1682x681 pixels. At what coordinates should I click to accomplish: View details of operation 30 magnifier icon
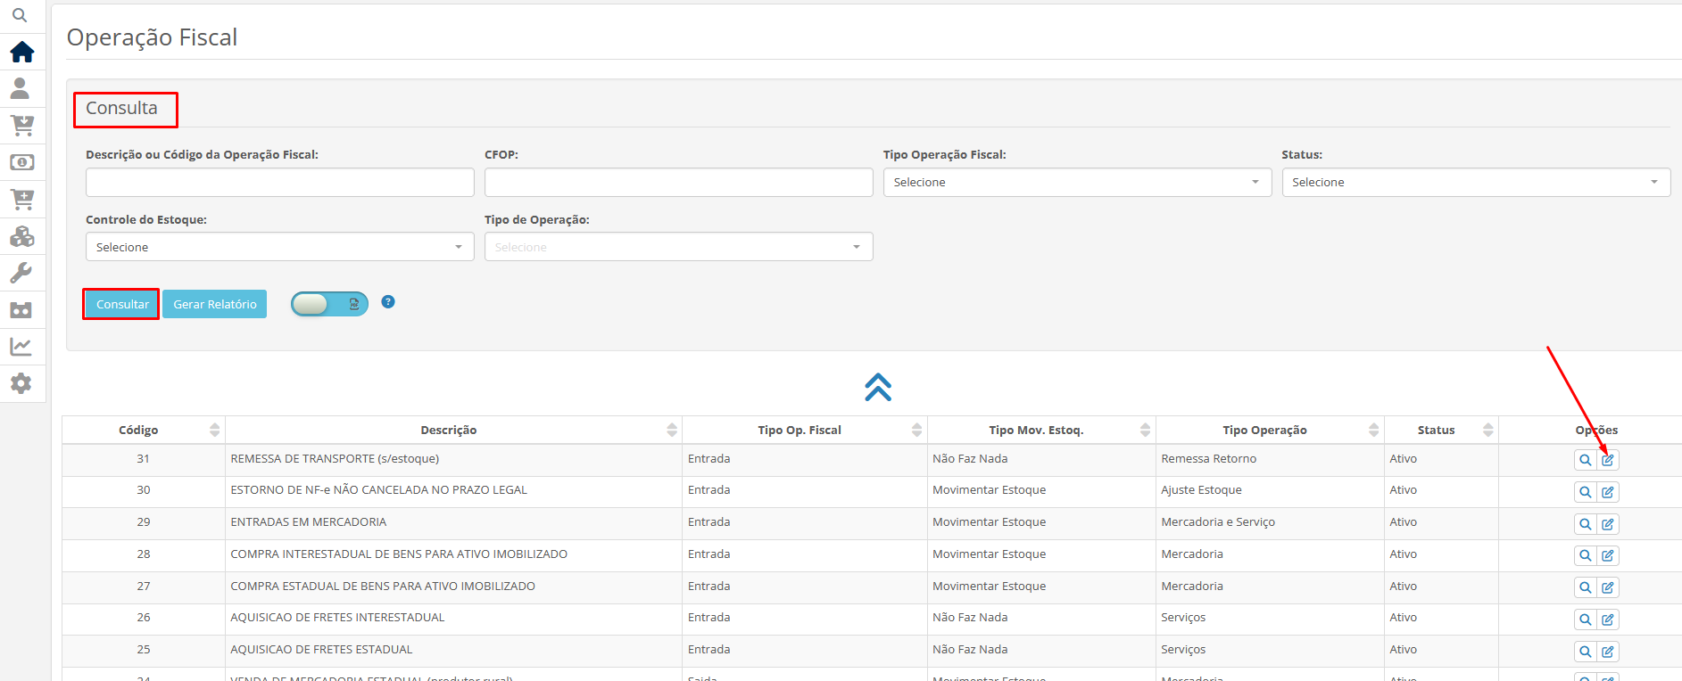click(x=1585, y=492)
